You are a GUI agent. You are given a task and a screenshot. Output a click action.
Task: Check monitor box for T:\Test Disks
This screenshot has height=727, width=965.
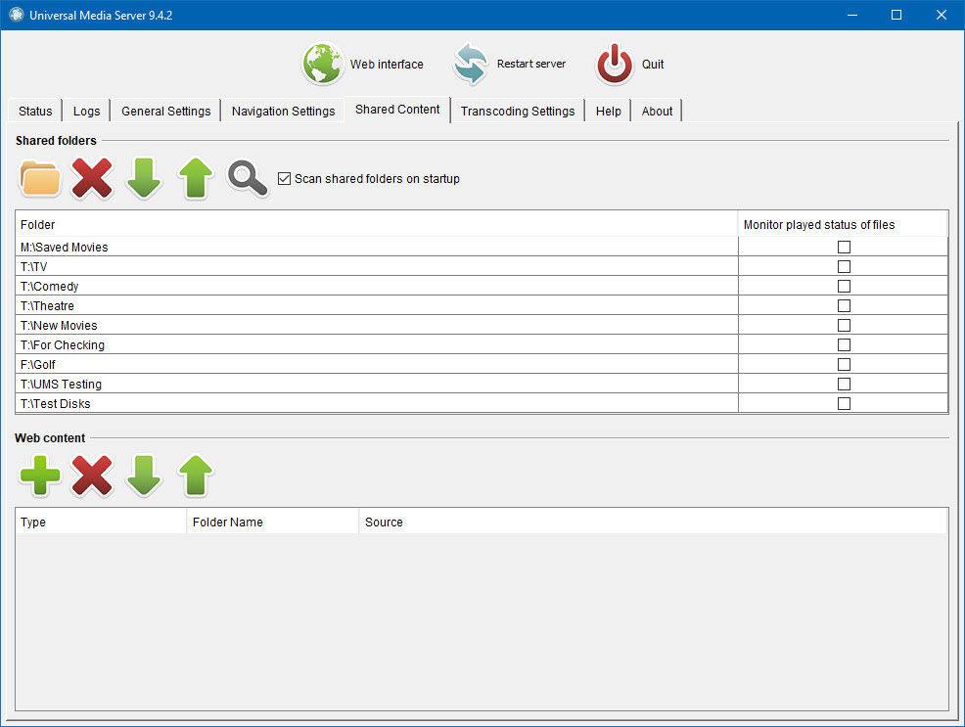[844, 403]
